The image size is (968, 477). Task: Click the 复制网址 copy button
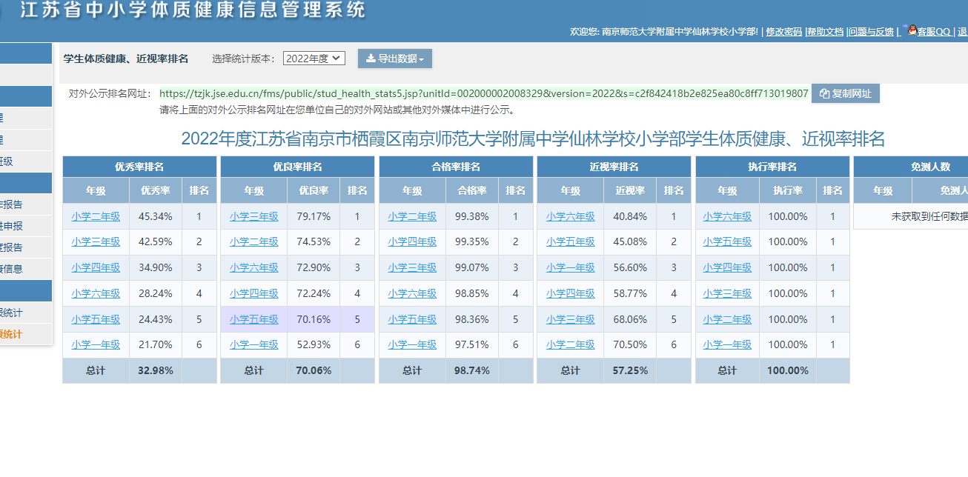click(x=846, y=93)
